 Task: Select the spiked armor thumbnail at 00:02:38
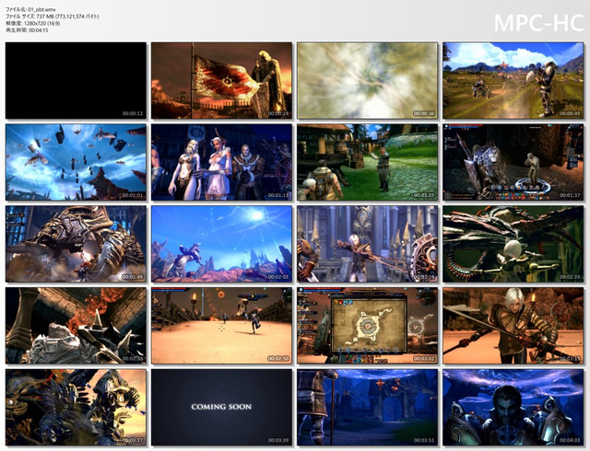click(76, 326)
